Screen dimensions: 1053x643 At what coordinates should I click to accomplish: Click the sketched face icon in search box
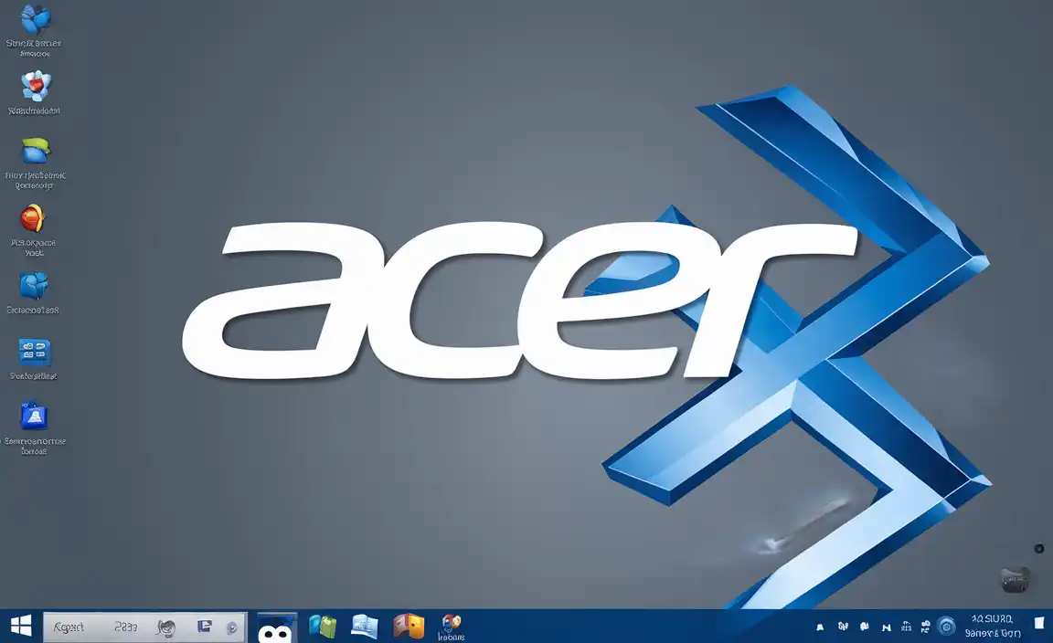pyautogui.click(x=165, y=627)
